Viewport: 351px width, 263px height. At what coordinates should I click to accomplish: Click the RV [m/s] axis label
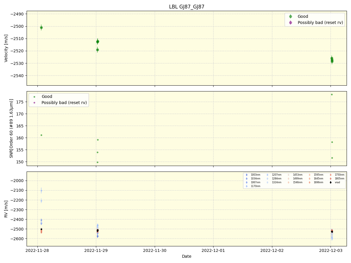tap(6, 209)
